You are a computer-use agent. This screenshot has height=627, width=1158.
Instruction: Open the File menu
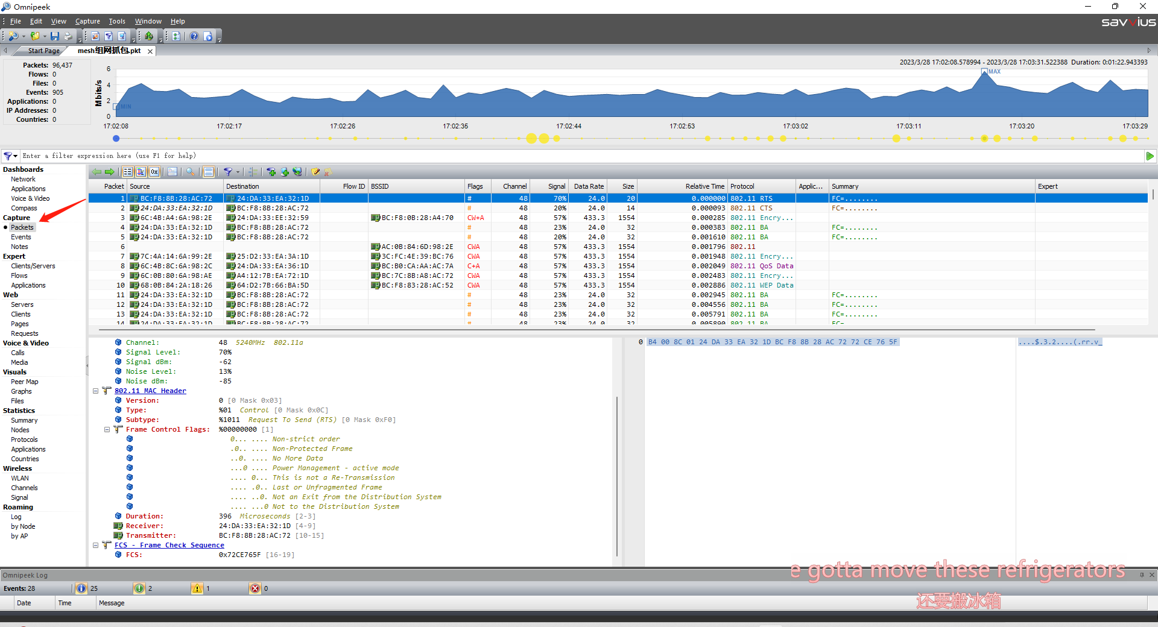(x=16, y=21)
